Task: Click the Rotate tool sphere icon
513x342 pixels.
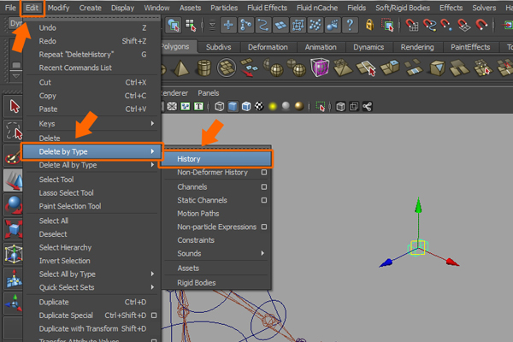Action: 14,205
